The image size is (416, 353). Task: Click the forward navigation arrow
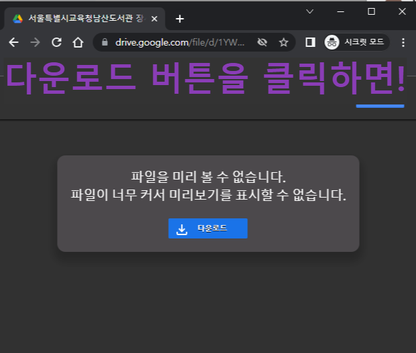point(35,42)
